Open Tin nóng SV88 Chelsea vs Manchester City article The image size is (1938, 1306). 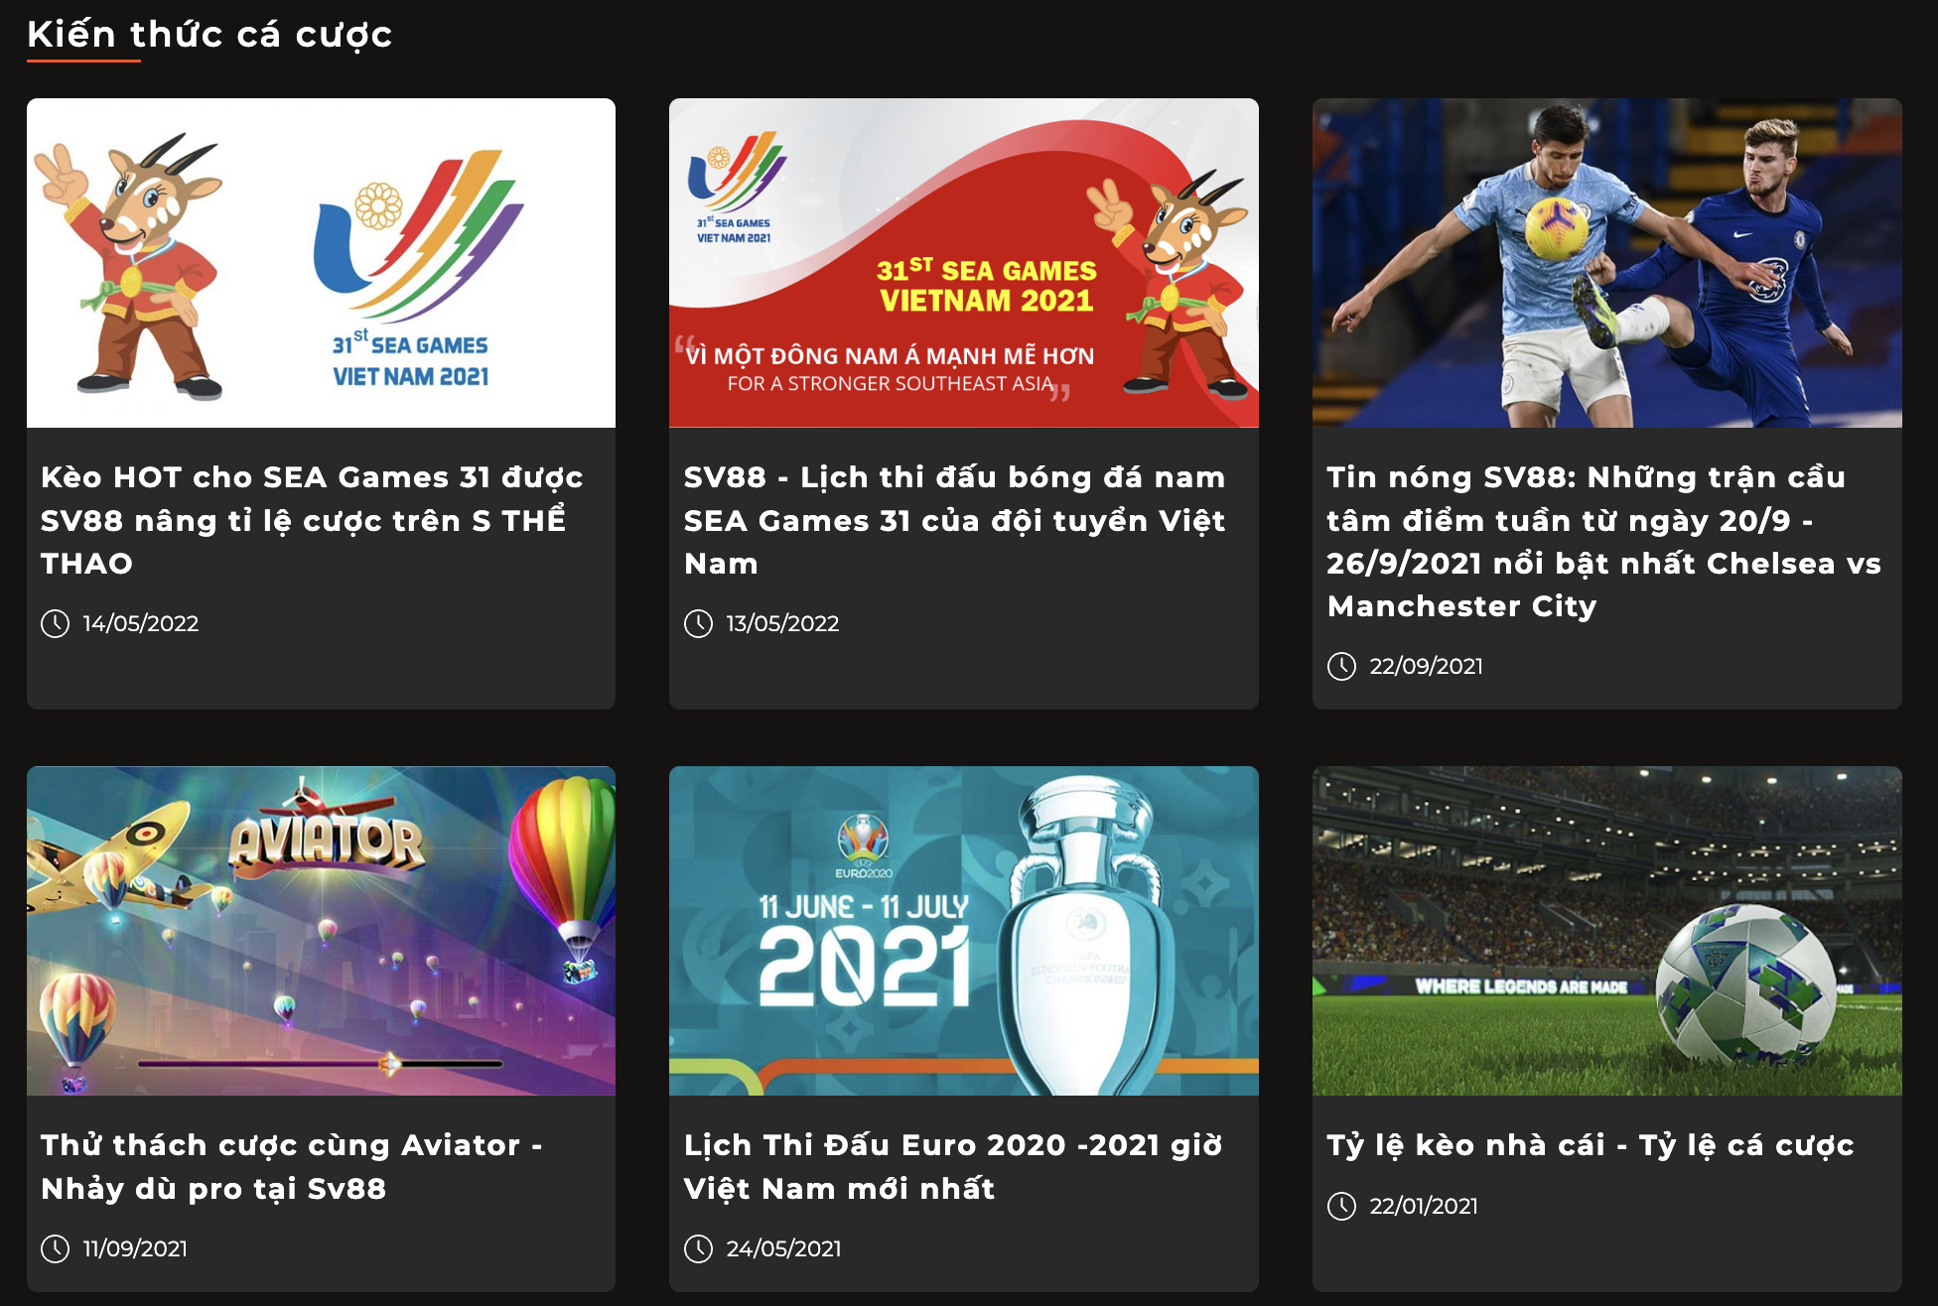pyautogui.click(x=1603, y=541)
